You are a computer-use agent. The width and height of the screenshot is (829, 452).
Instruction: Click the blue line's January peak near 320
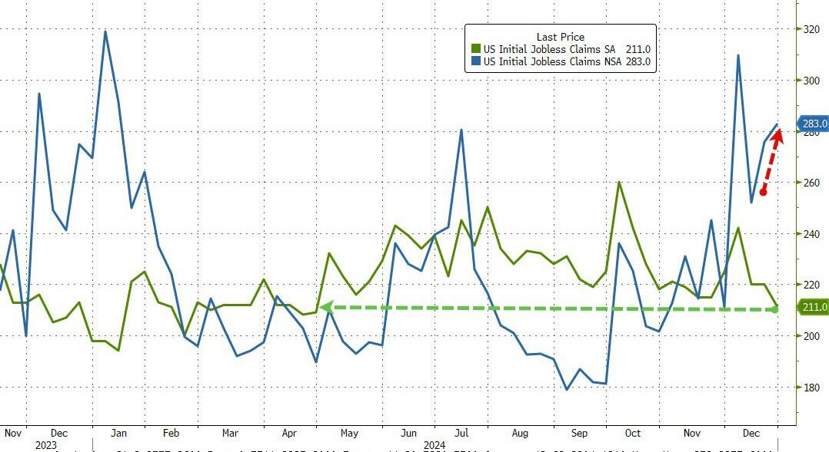[105, 31]
